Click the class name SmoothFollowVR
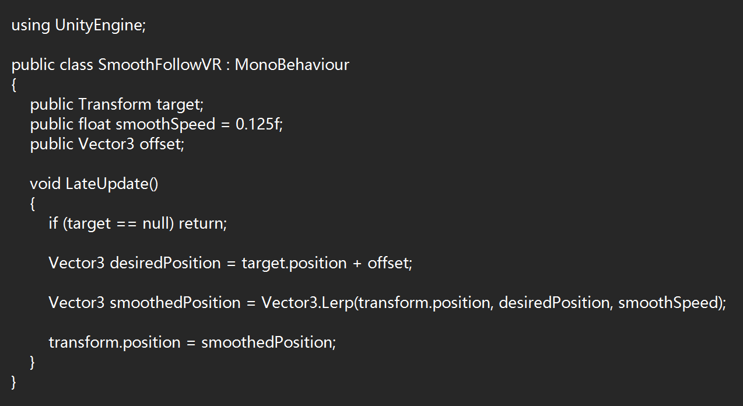Image resolution: width=743 pixels, height=406 pixels. coord(160,65)
